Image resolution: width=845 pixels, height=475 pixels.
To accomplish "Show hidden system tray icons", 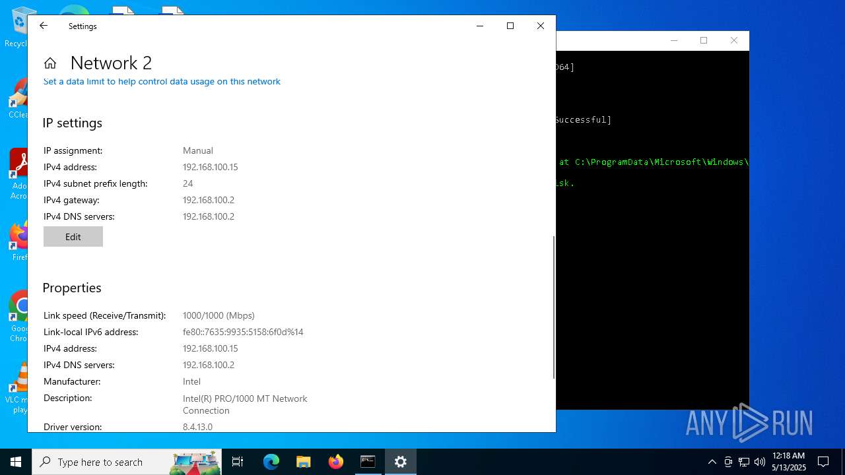I will point(712,462).
